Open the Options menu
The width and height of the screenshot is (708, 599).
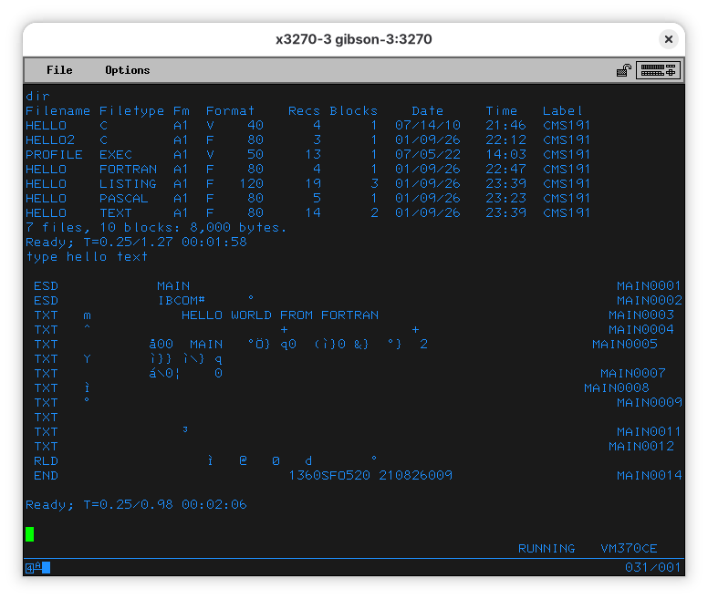click(127, 70)
